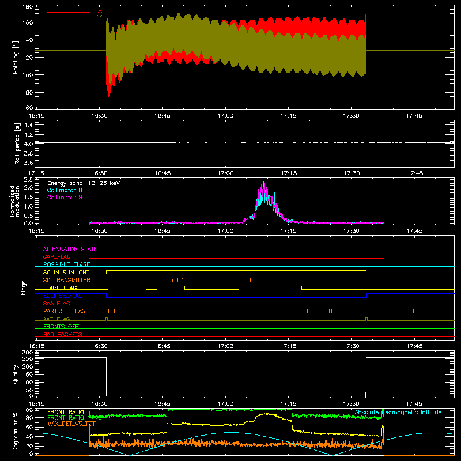Click the Absolute geomagnetic latitude label
The image size is (461, 461).
pyautogui.click(x=398, y=412)
